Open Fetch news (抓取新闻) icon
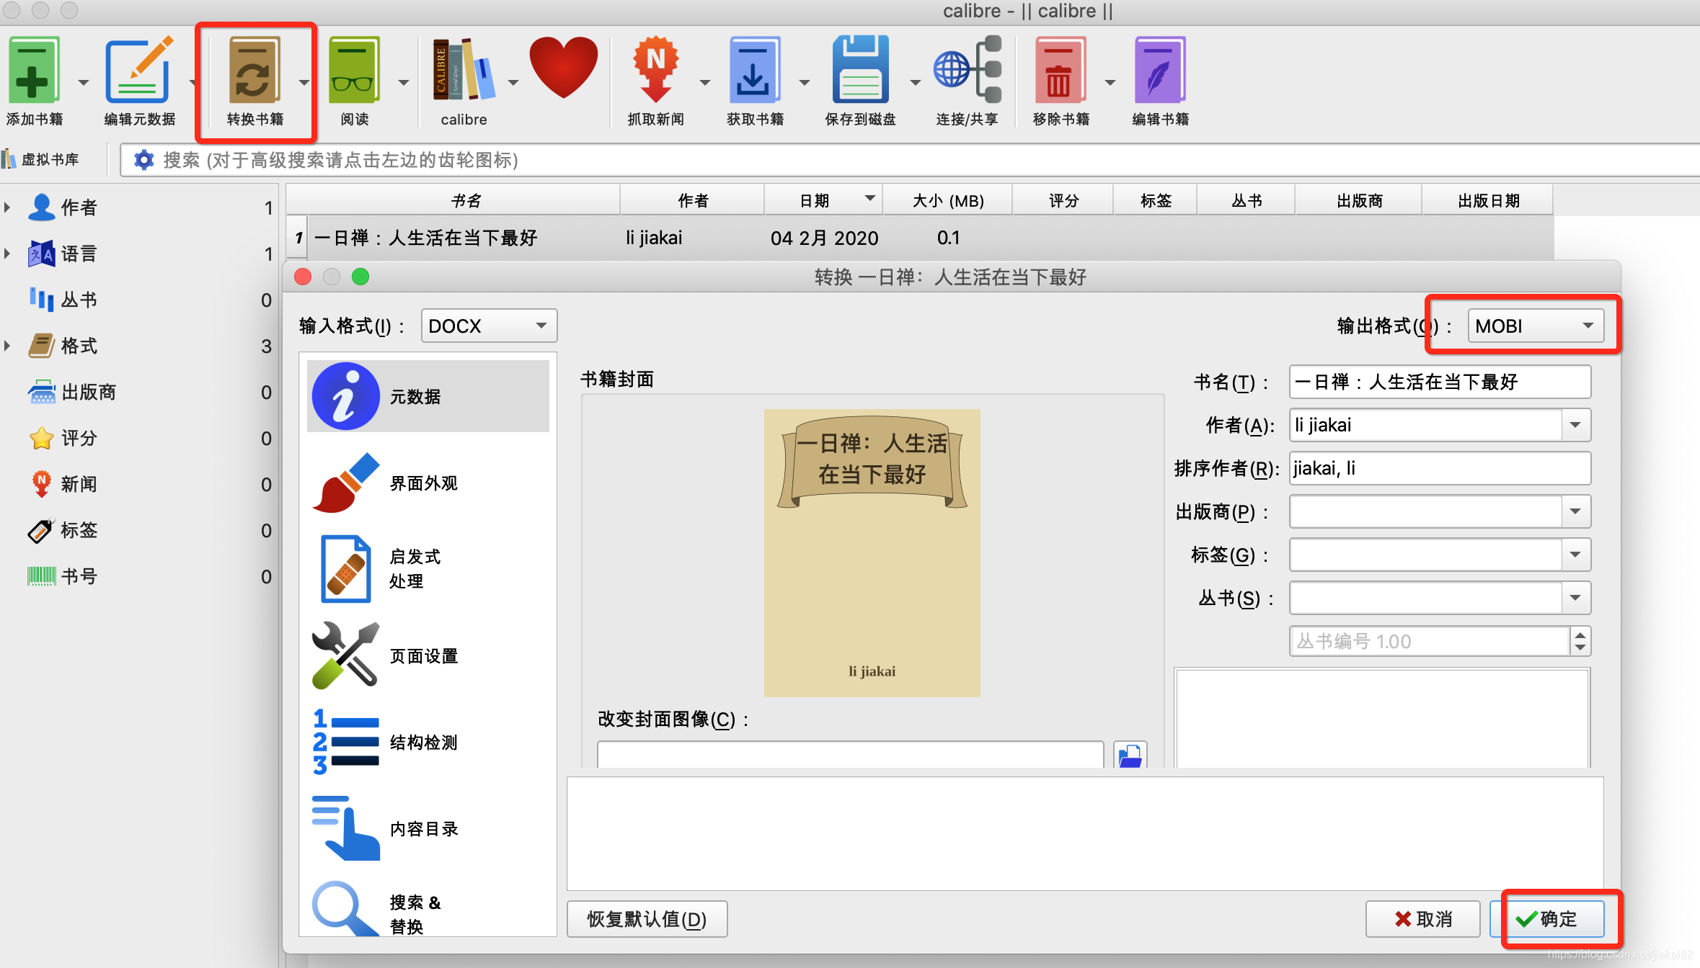Image resolution: width=1700 pixels, height=968 pixels. (x=655, y=71)
